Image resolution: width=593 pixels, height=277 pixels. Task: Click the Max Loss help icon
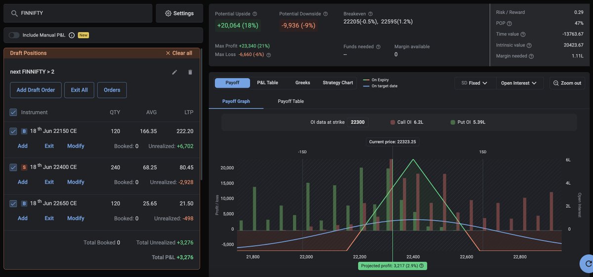pyautogui.click(x=269, y=55)
